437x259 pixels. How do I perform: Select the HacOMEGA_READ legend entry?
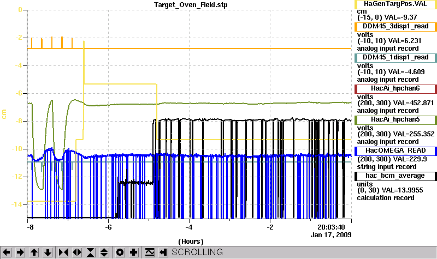point(395,151)
